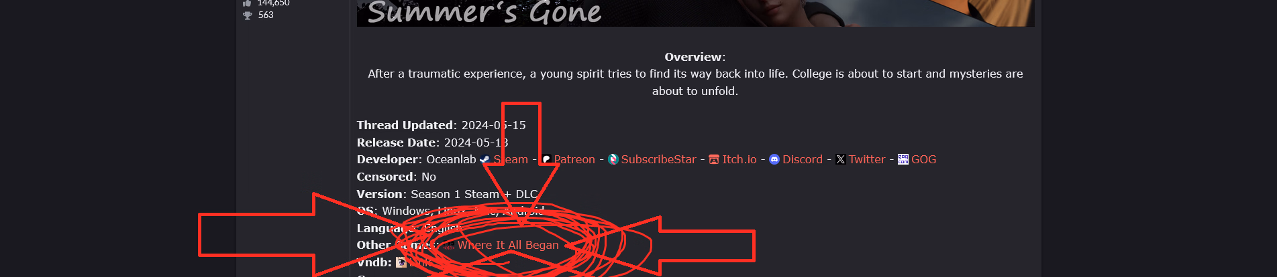The width and height of the screenshot is (1277, 277).
Task: Click the Patreon logo icon
Action: pos(546,159)
